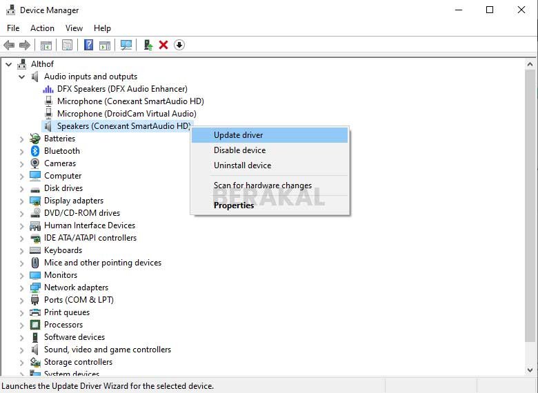
Task: Choose Update driver in context menu
Action: 270,135
